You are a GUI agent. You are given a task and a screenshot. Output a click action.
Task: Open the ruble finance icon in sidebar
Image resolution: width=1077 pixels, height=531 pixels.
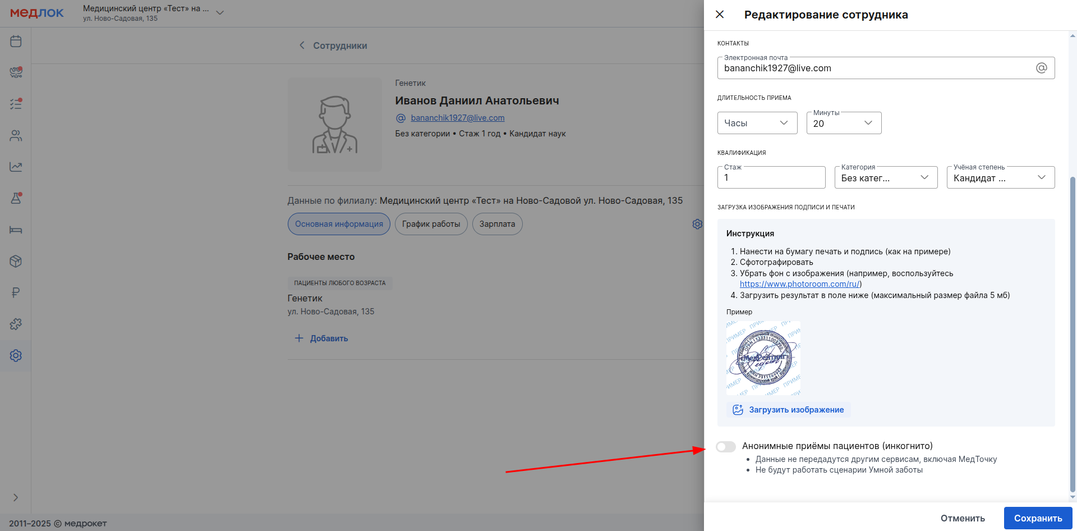(16, 292)
